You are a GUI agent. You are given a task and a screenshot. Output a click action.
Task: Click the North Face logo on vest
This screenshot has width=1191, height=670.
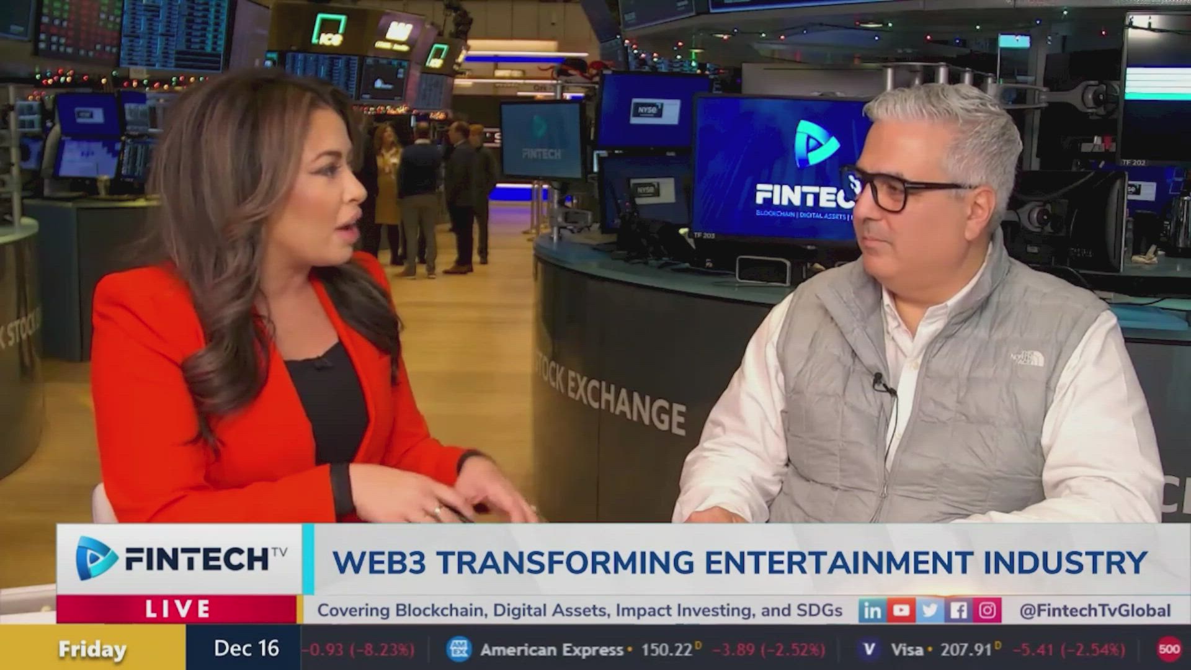pyautogui.click(x=1027, y=359)
